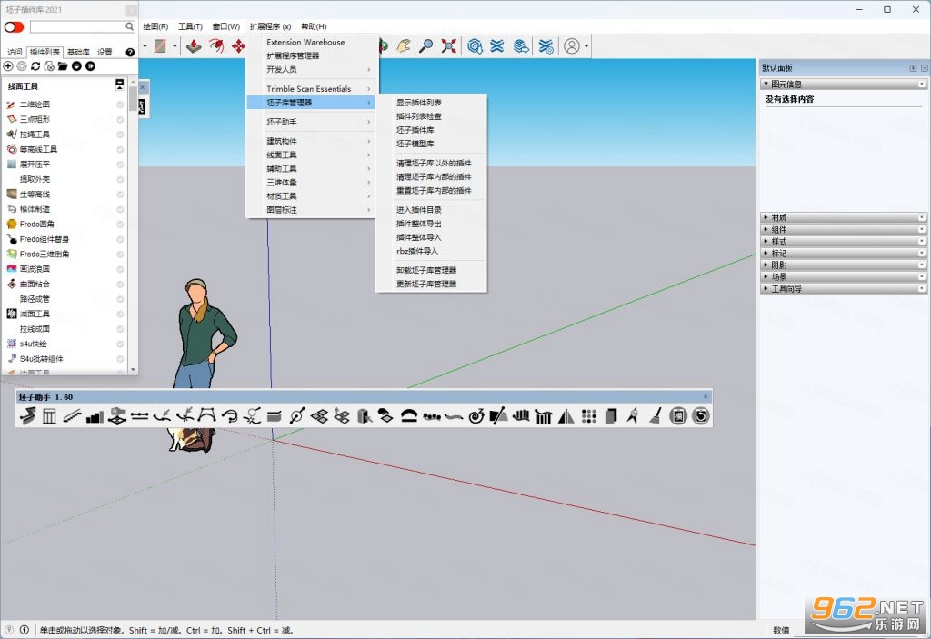
Task: Click the Push/Pull tool icon
Action: point(194,45)
